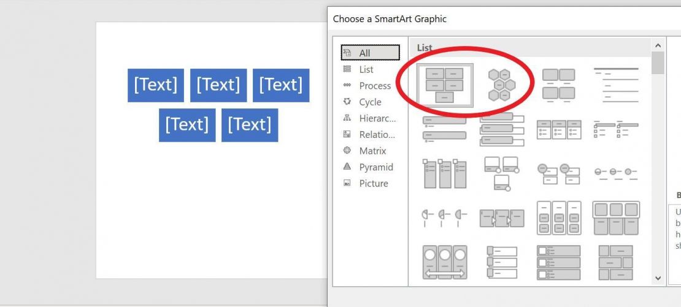Choose the Alternating Hexagons layout
This screenshot has width=681, height=307.
[501, 85]
